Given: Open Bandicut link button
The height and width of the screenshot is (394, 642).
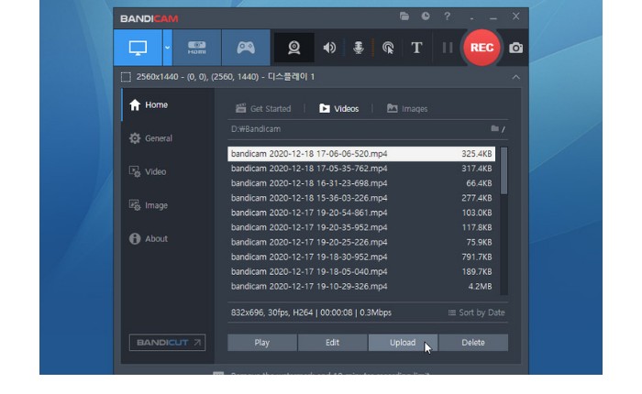Looking at the screenshot, I should [x=168, y=343].
